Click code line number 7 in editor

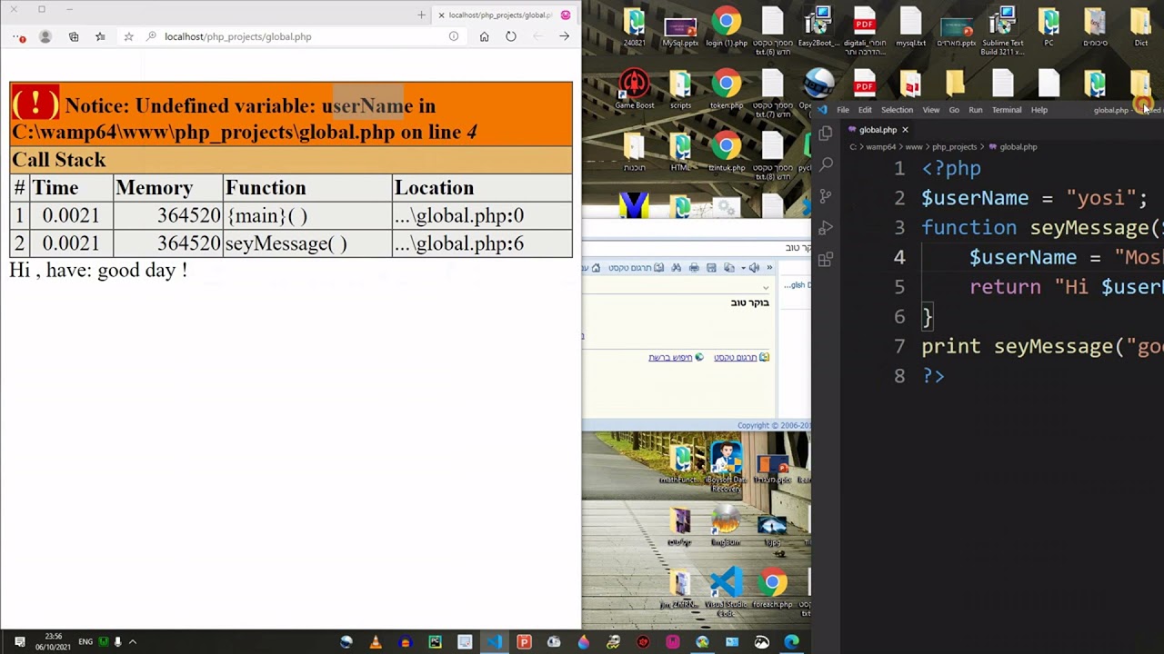point(899,346)
